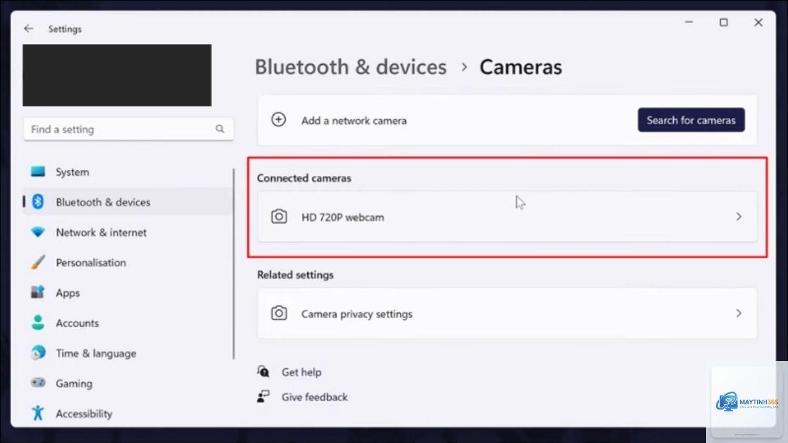788x443 pixels.
Task: Select Bluetooth & devices in sidebar
Action: [x=127, y=202]
